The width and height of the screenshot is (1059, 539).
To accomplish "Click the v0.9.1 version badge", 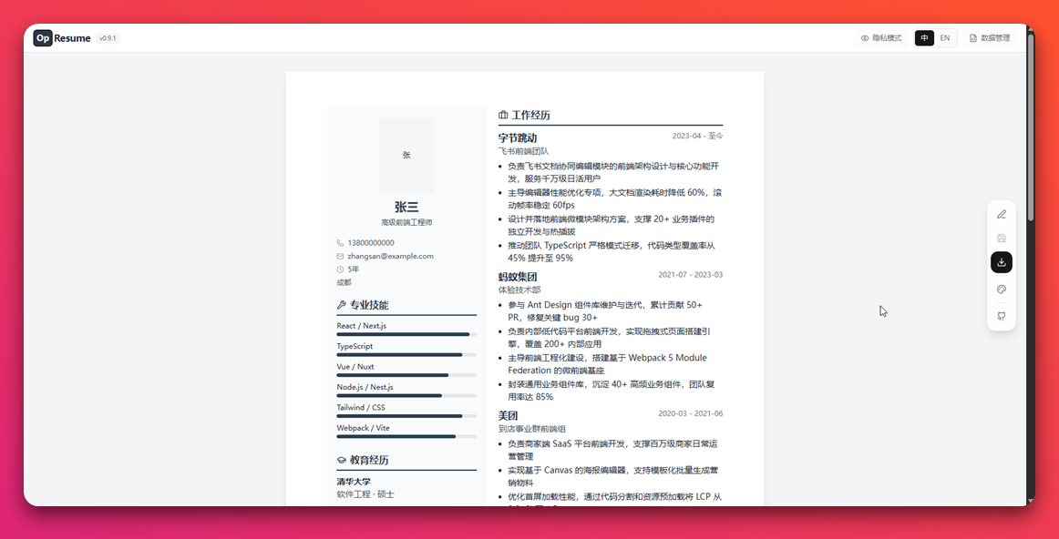I will pos(108,37).
